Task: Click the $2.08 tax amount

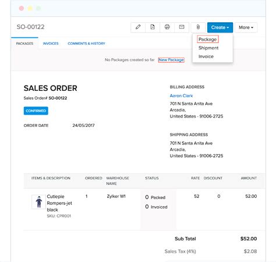Action: 250,252
